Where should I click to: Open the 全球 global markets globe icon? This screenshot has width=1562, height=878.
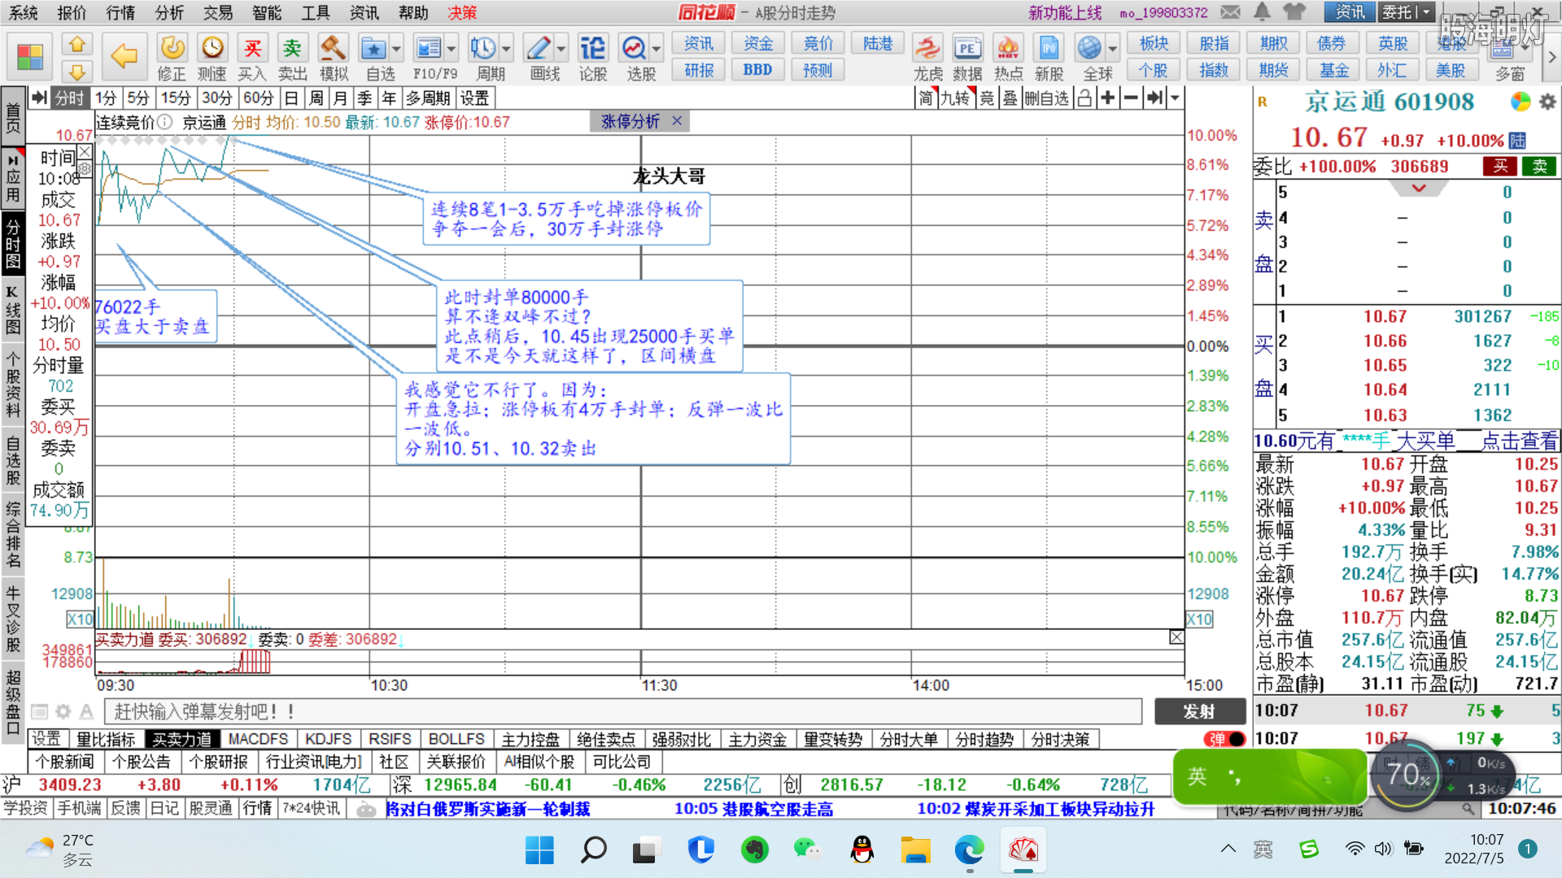point(1089,48)
